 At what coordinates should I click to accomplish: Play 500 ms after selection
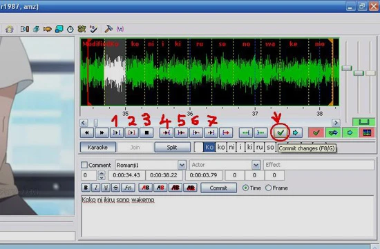181,132
